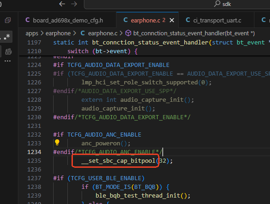
Task: Click TCFG_USER_BLE_ENABLE on line 1237
Action: tap(106, 178)
